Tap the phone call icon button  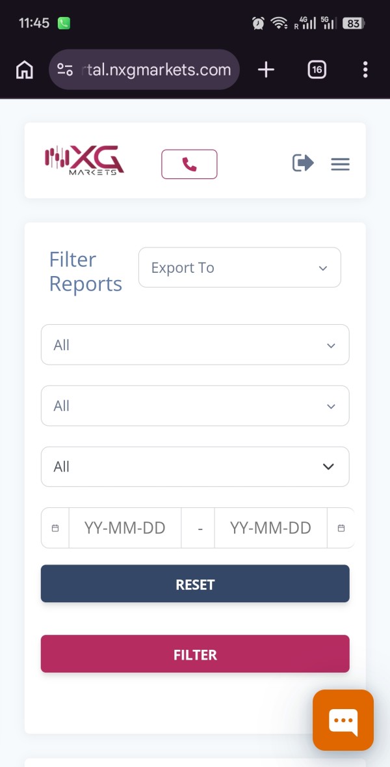[x=189, y=164]
